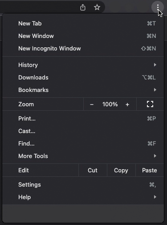Click the share page icon

[83, 7]
